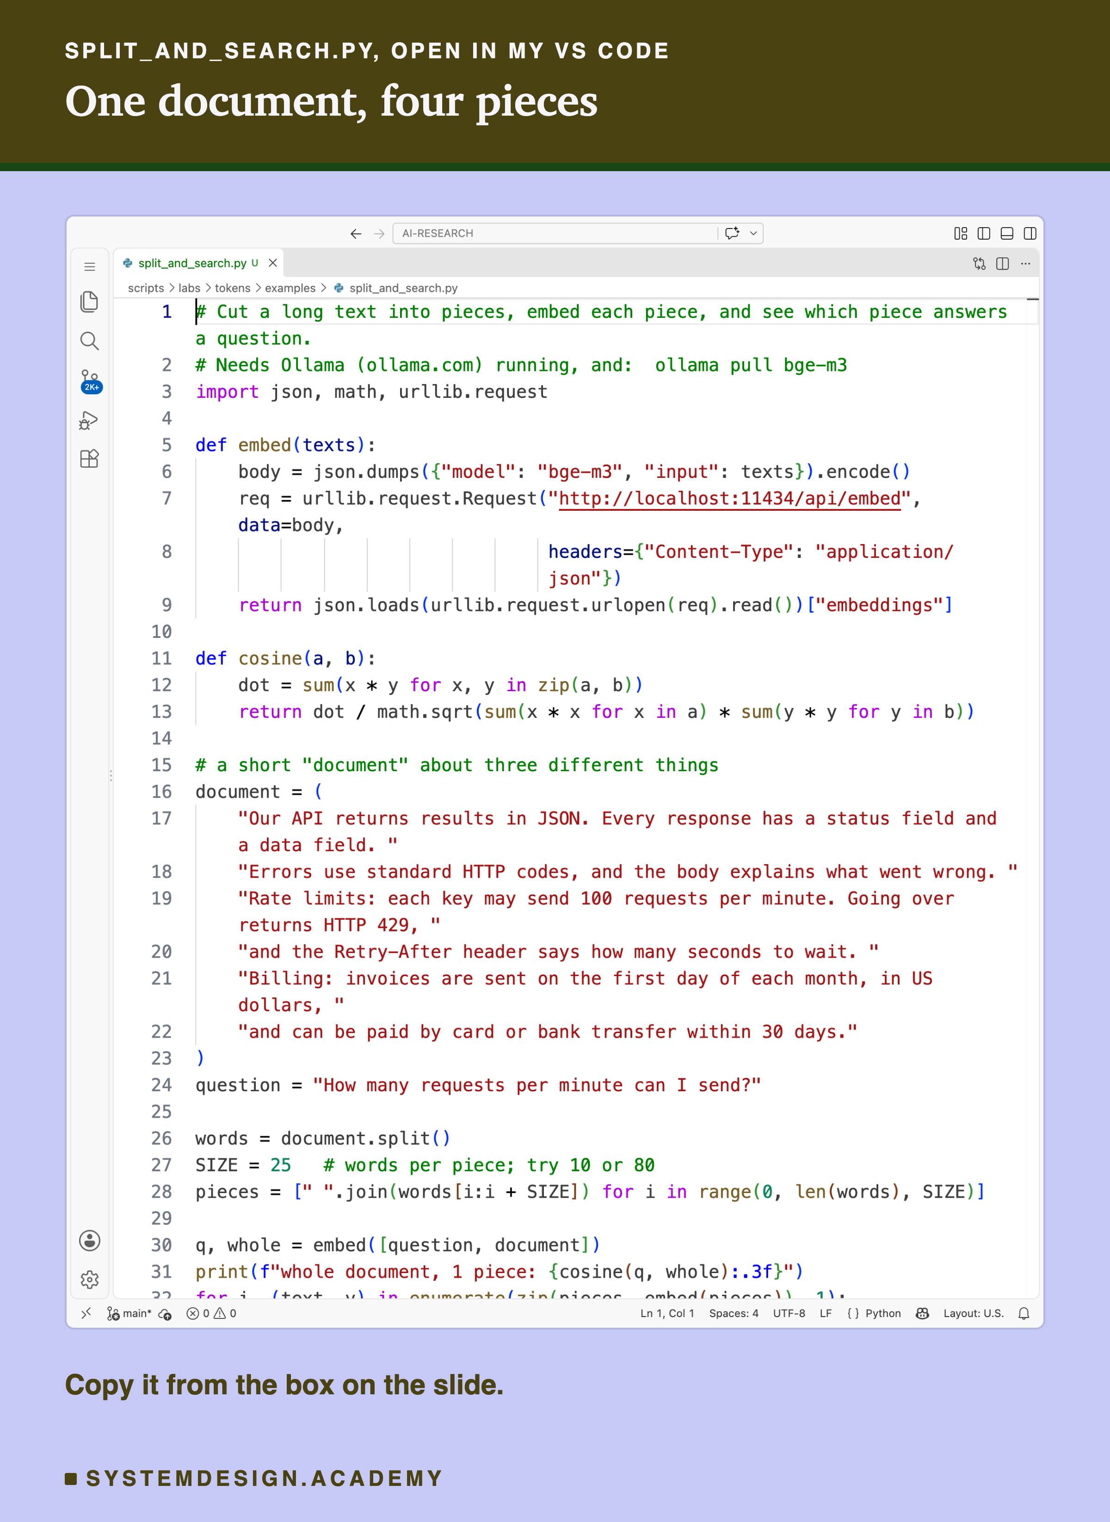Click the word "embed" in def embed(texts)
The width and height of the screenshot is (1110, 1522).
click(x=265, y=445)
